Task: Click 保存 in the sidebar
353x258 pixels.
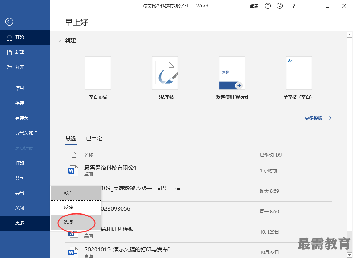Action: tap(25, 103)
